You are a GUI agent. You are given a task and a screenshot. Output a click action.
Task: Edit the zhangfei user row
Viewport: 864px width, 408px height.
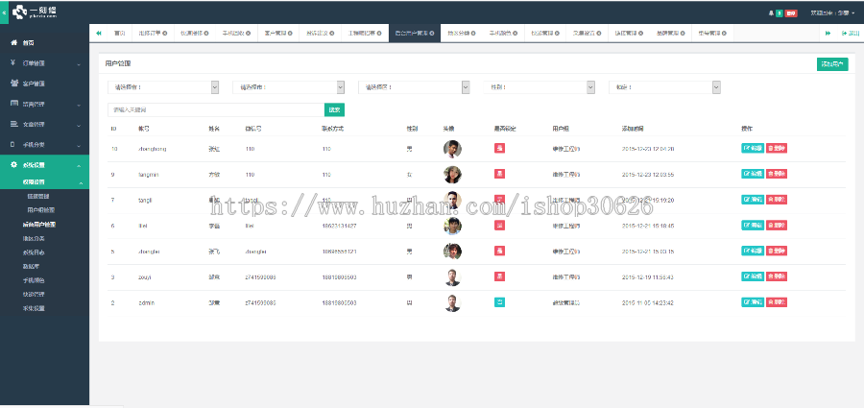click(x=753, y=251)
